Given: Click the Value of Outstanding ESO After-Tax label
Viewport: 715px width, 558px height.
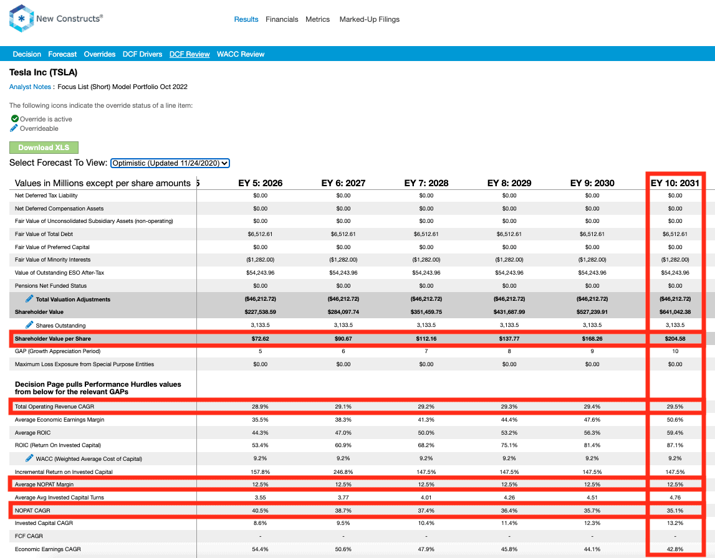Looking at the screenshot, I should pos(59,273).
